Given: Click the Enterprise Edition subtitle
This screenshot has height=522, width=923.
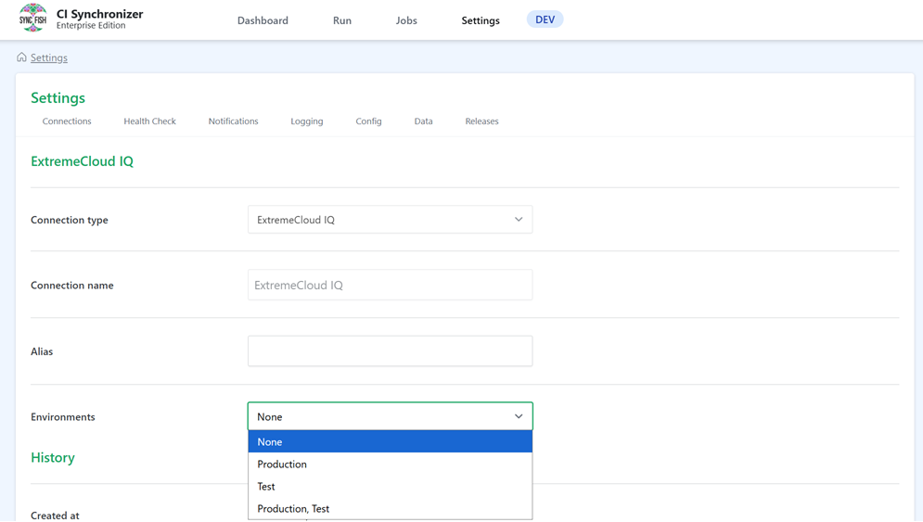Looking at the screenshot, I should click(91, 25).
